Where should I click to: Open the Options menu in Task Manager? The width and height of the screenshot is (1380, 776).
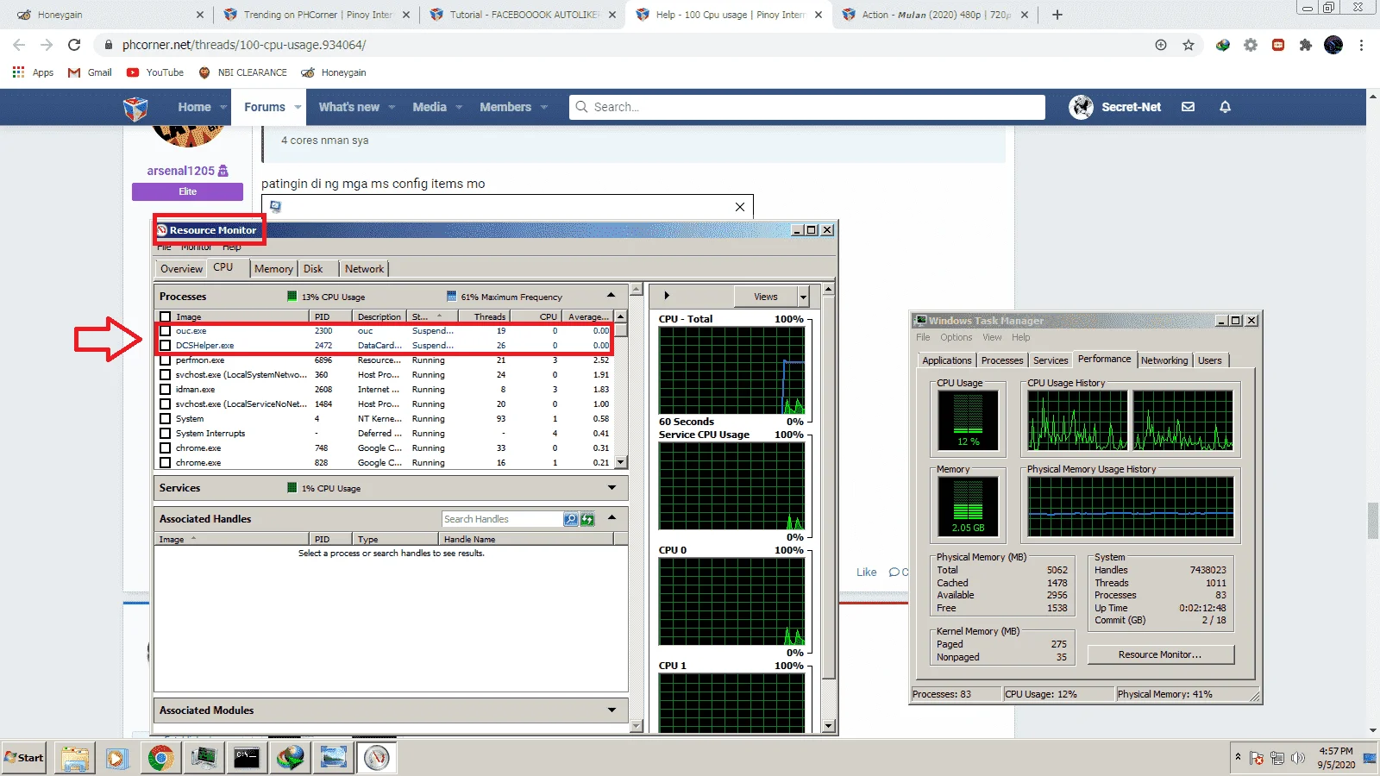[956, 338]
